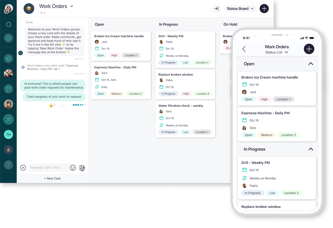This screenshot has height=228, width=333.
Task: Open the announcements megaphone icon
Action: pyautogui.click(x=9, y=58)
